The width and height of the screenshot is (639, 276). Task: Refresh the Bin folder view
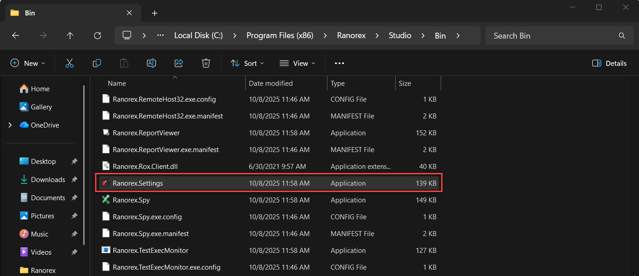(97, 35)
